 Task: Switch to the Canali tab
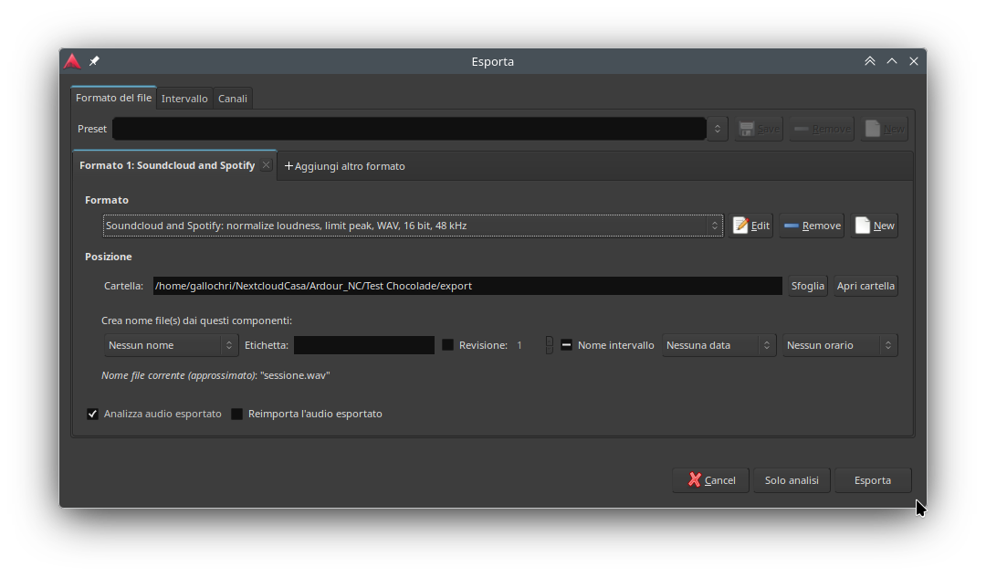tap(233, 99)
